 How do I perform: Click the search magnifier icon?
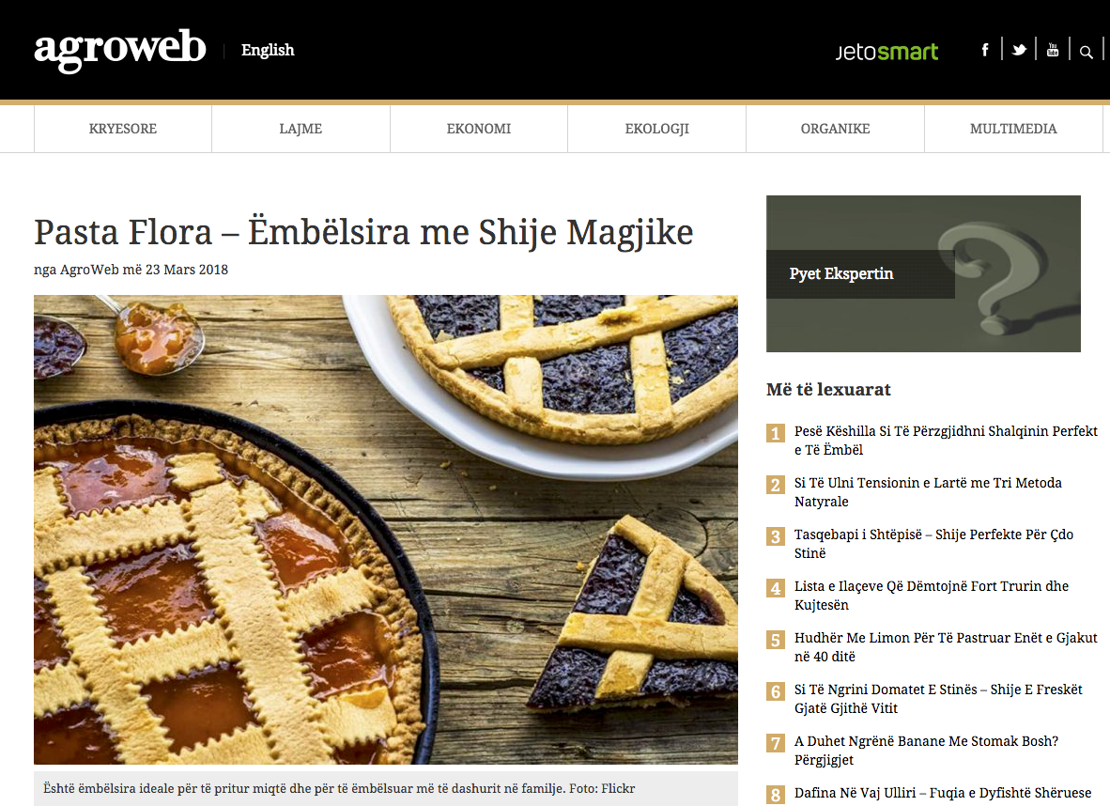point(1086,51)
